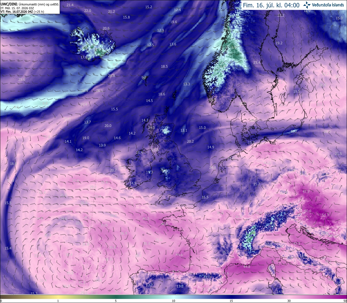
Task: Click the 50.0 value label on map
Action: click(308, 211)
